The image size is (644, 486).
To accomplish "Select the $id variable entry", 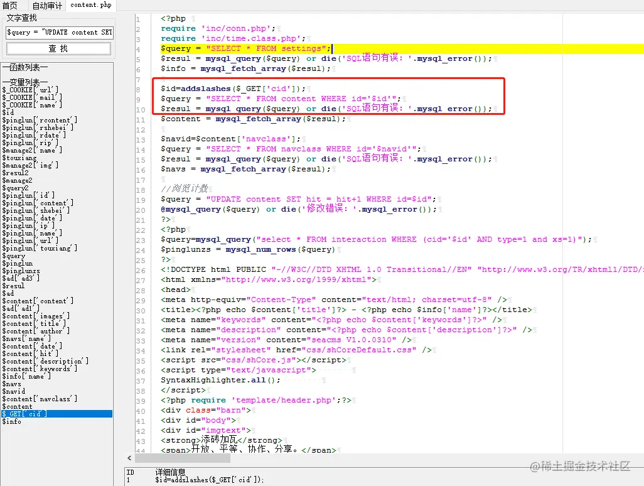I will [8, 112].
